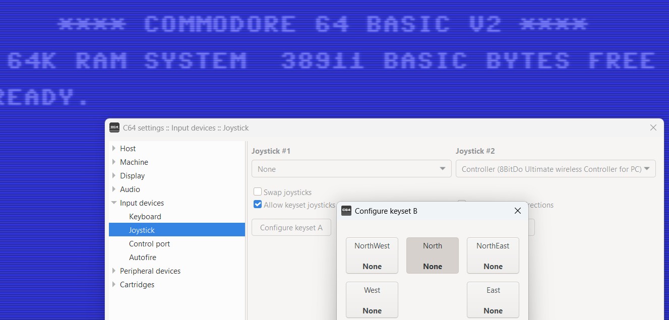Enable the Swap joysticks checkbox
This screenshot has height=320, width=669.
coord(258,191)
